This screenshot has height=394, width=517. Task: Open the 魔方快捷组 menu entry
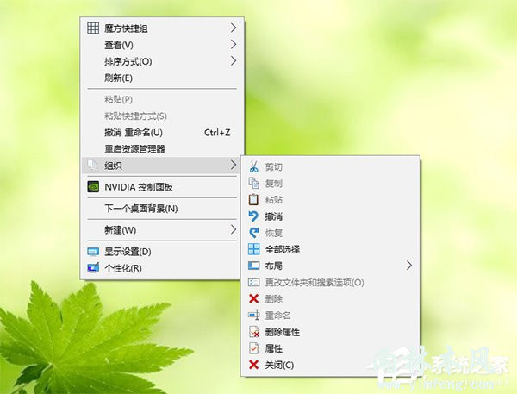(162, 28)
